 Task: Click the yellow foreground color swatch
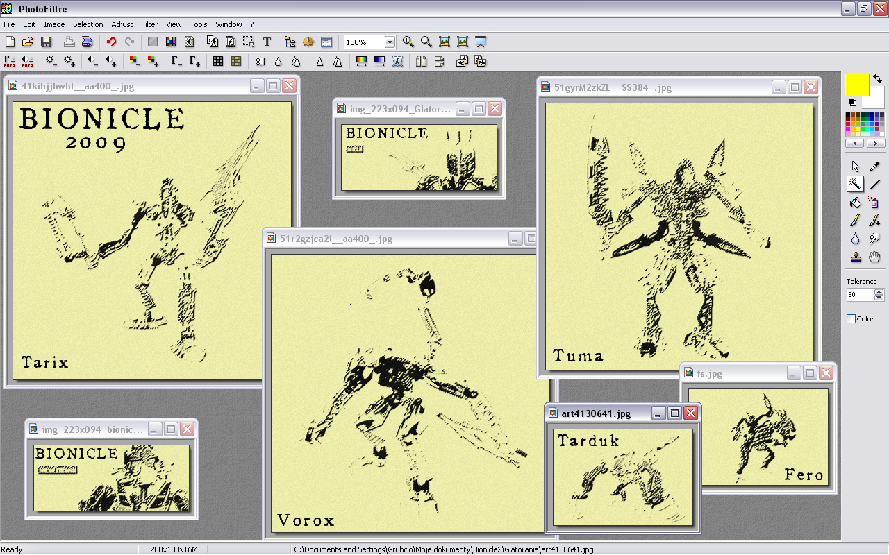[857, 85]
